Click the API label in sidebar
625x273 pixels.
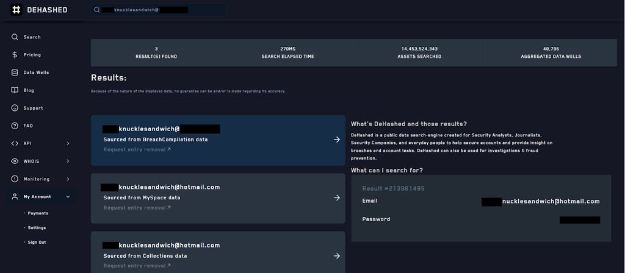click(x=27, y=143)
